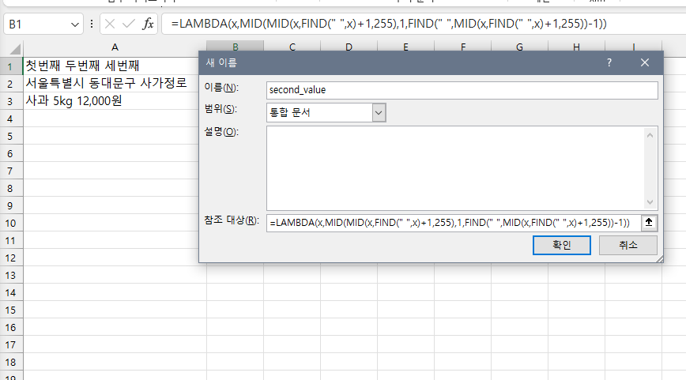Click the 설명 scrollbar up arrow
686x380 pixels.
650,136
